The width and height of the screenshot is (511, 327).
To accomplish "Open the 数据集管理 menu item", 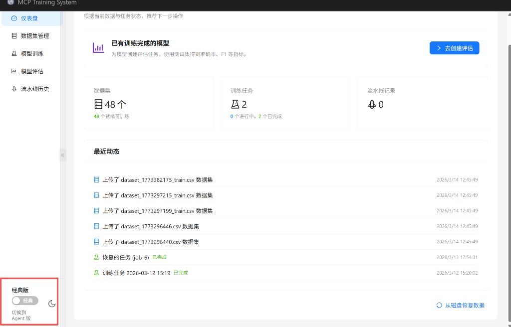I will coord(32,36).
